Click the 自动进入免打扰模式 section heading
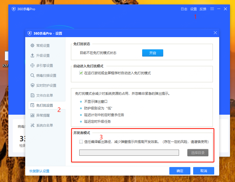The height and width of the screenshot is (182, 235). tap(88, 66)
